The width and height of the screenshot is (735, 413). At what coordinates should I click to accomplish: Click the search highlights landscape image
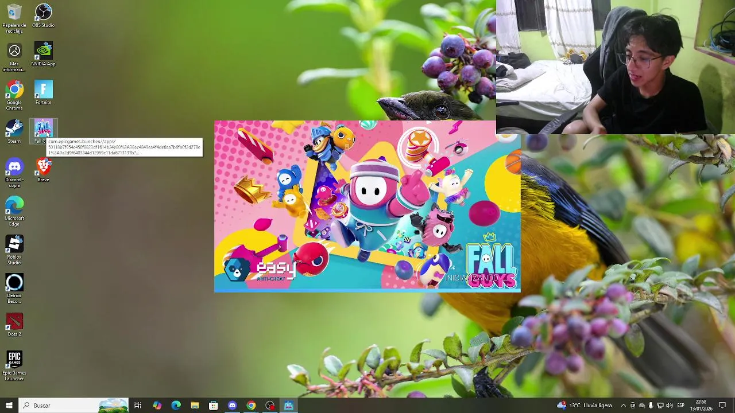(x=113, y=406)
